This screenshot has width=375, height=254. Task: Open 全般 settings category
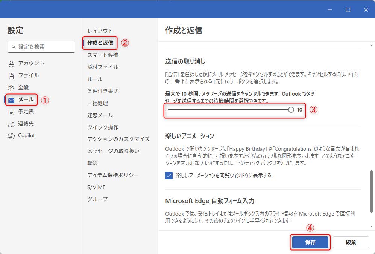coord(23,87)
